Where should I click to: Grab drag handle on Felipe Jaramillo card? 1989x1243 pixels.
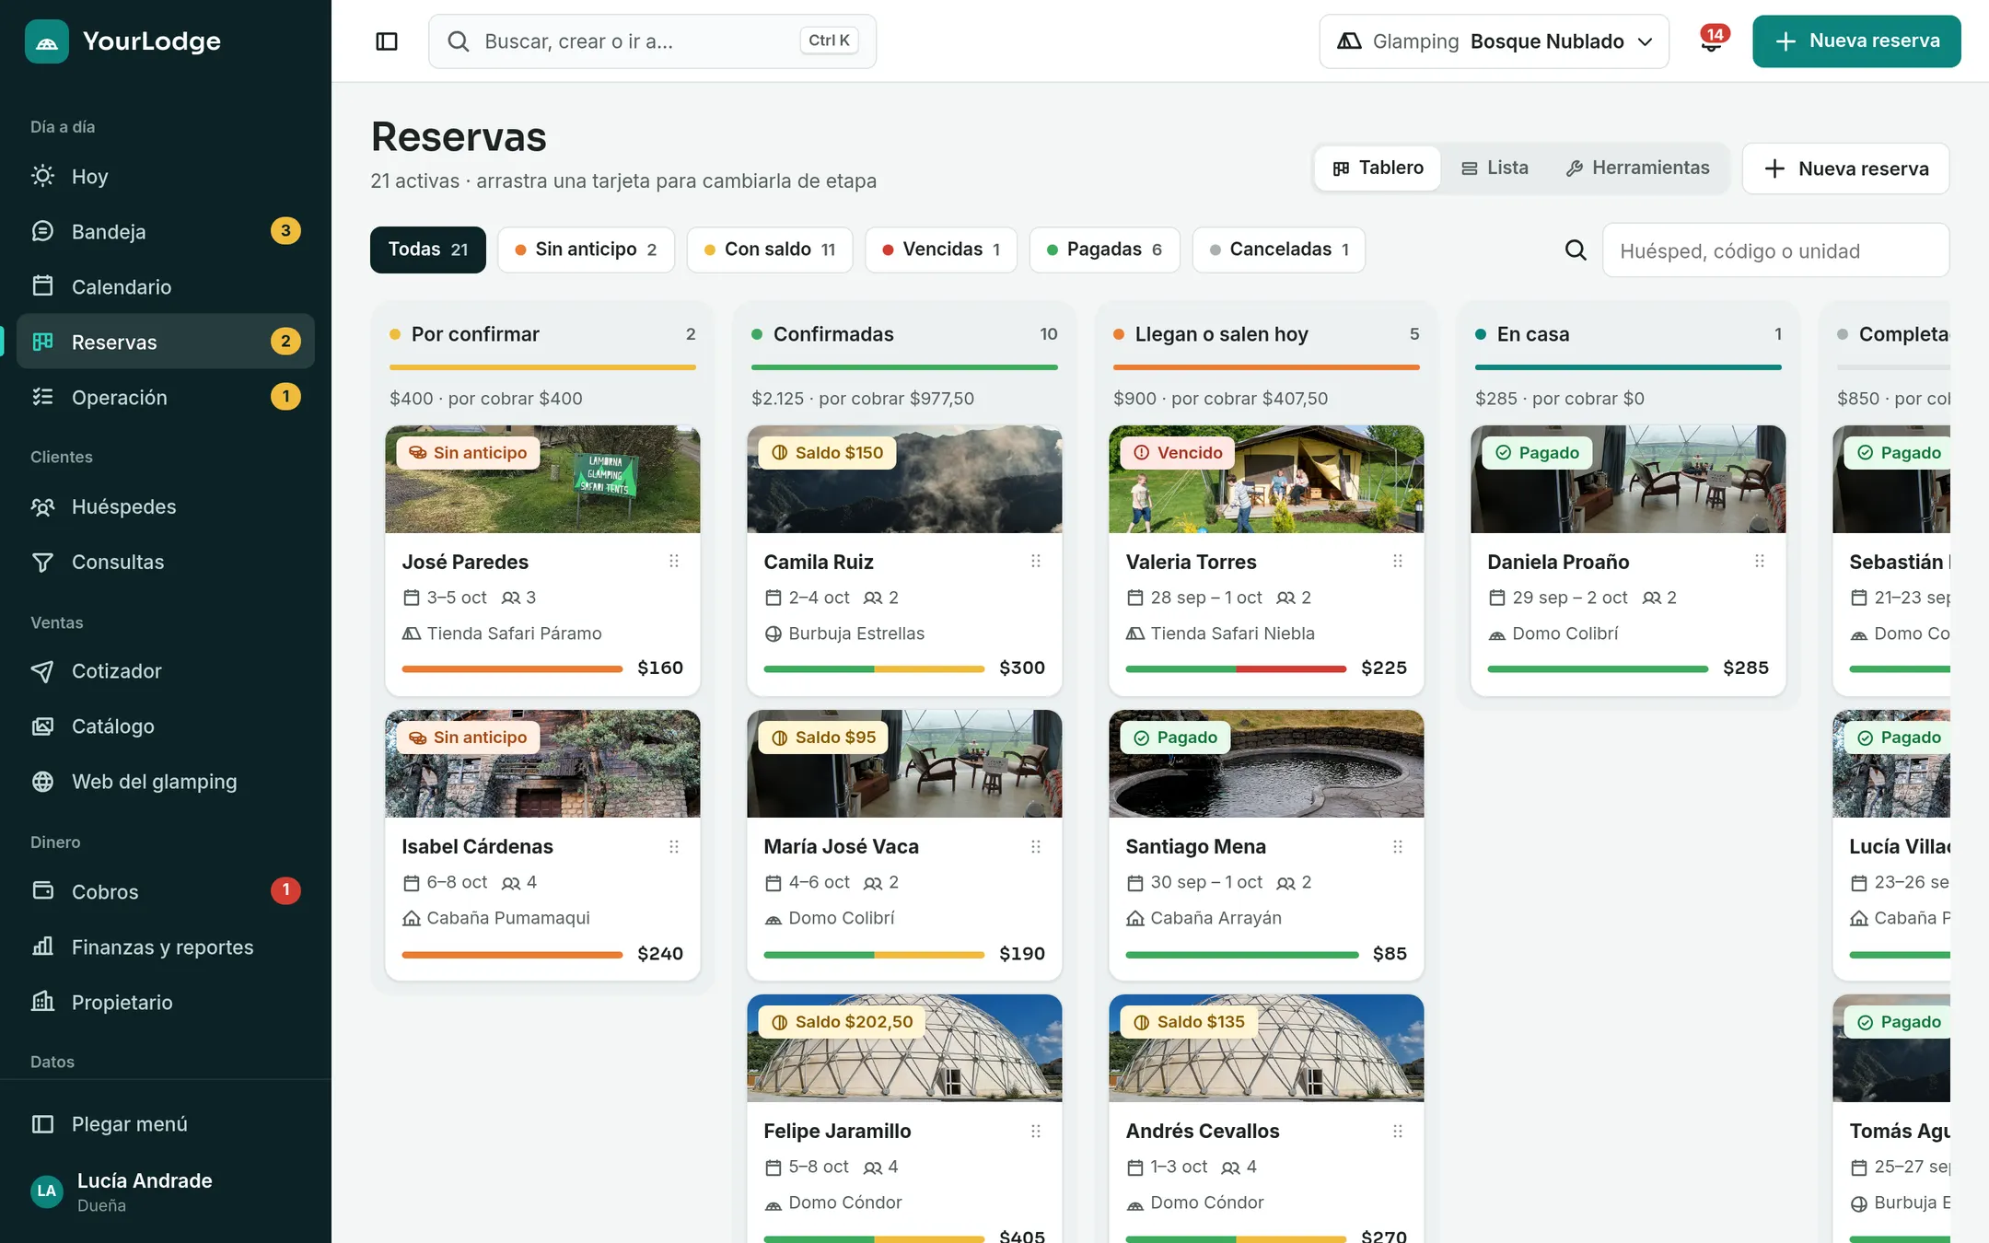click(1036, 1131)
